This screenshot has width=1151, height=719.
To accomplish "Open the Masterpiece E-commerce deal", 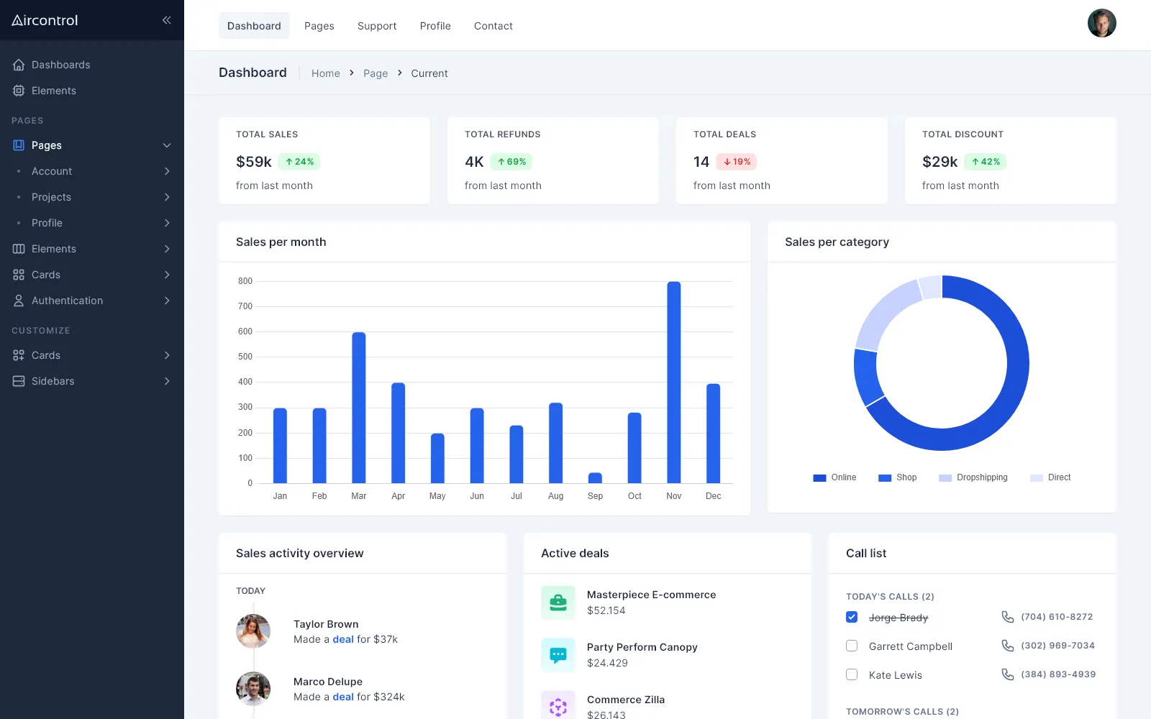I will [651, 595].
